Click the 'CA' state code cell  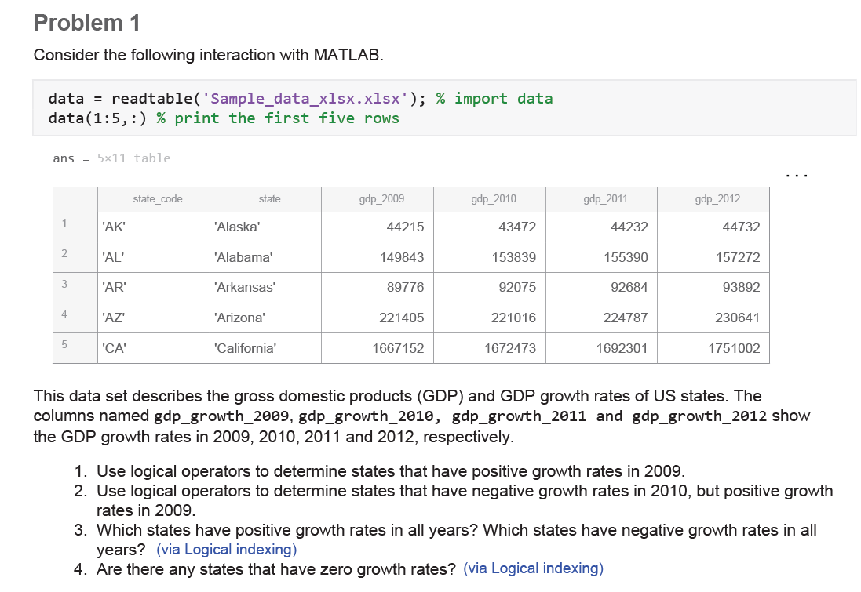[154, 348]
